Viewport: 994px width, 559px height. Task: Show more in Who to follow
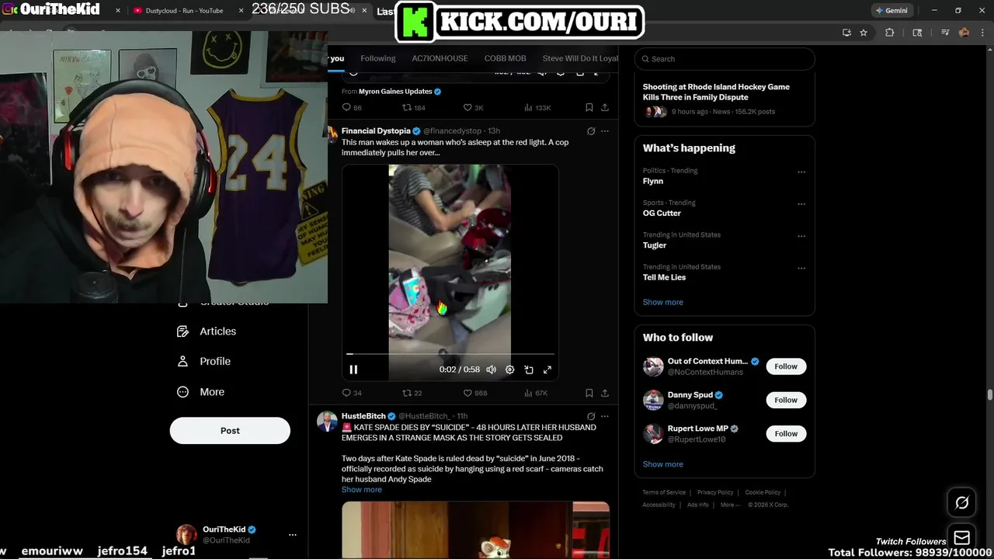[x=663, y=464]
